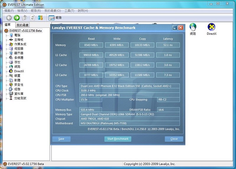The width and height of the screenshot is (236, 169).
Task: Select the 存放 storage tree icon
Action: coord(11,62)
